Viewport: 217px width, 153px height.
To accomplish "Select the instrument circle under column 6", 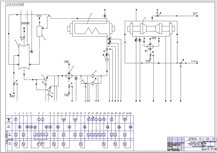I will point(39,119).
